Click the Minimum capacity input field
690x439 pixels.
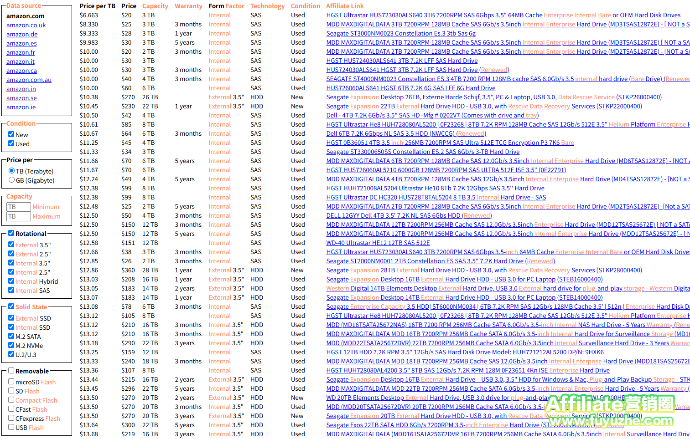click(x=18, y=207)
